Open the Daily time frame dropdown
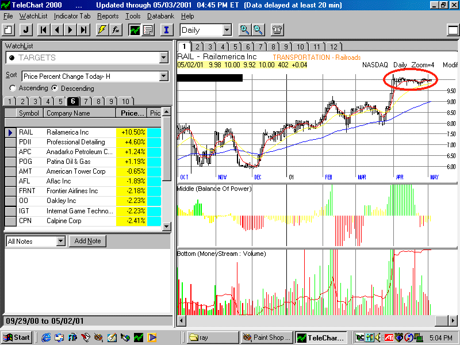The image size is (460, 345). (x=227, y=30)
